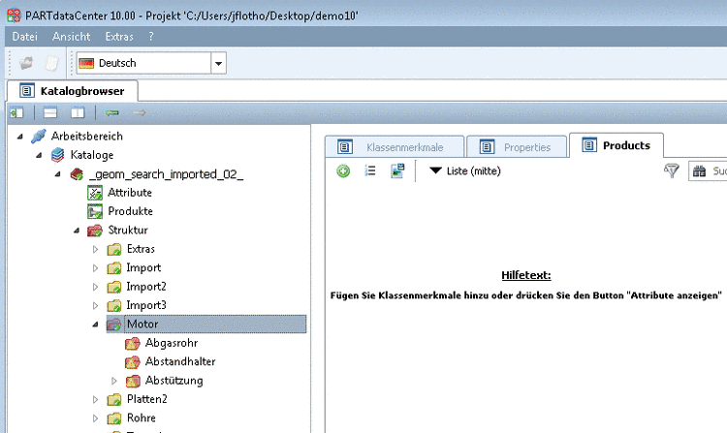This screenshot has width=727, height=433.
Task: Select the Arbeitsbereich workspace icon
Action: [39, 137]
